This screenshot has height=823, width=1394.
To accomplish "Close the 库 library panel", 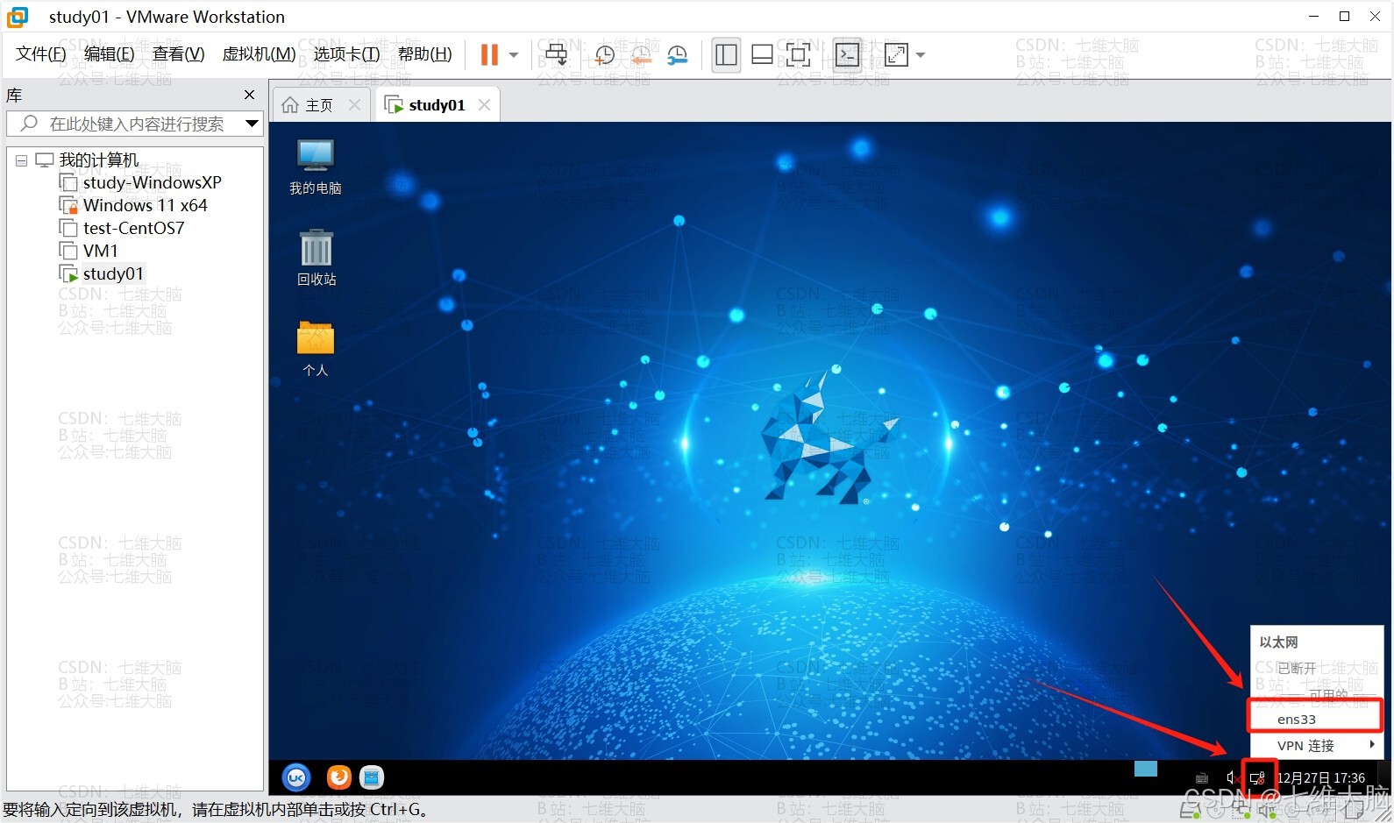I will (x=249, y=95).
